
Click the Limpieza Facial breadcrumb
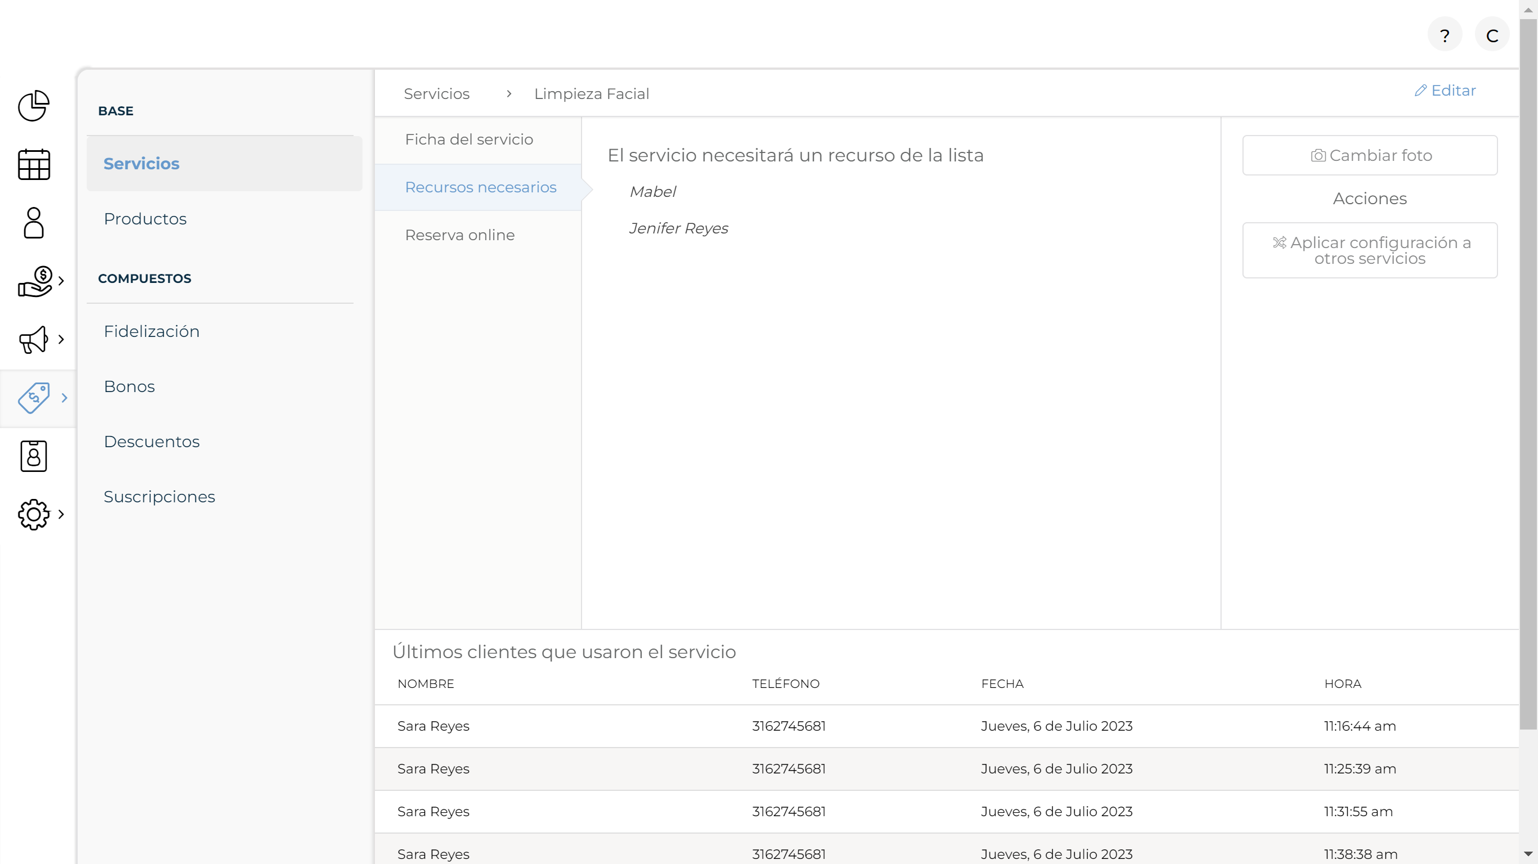[x=591, y=94]
